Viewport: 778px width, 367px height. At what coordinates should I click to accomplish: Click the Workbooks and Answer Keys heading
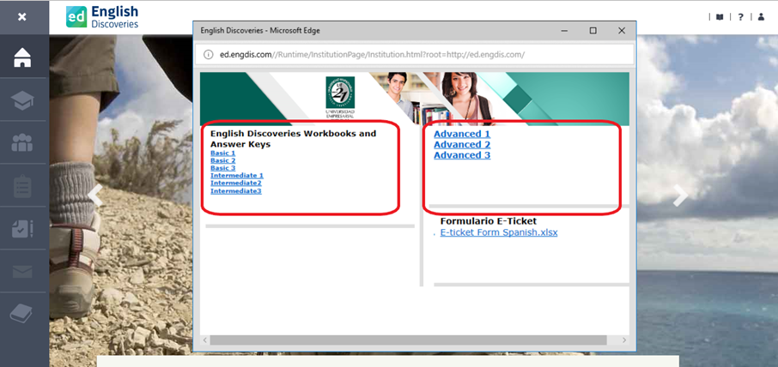pyautogui.click(x=293, y=139)
